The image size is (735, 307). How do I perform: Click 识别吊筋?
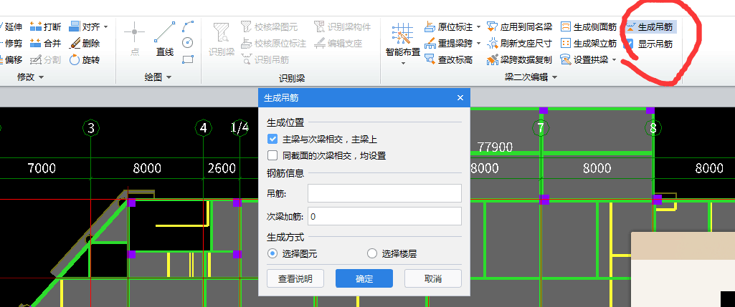pyautogui.click(x=265, y=60)
